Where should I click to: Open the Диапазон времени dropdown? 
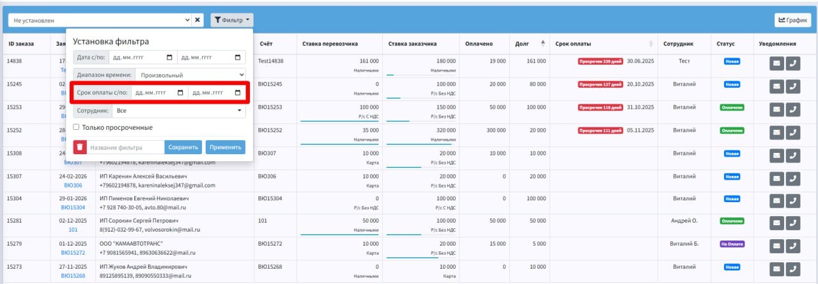(x=190, y=74)
